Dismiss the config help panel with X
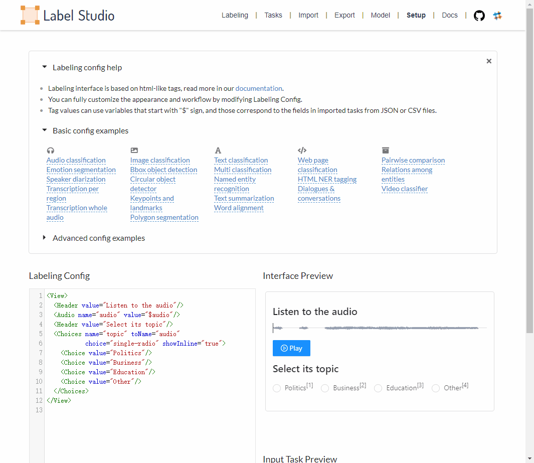Image resolution: width=534 pixels, height=463 pixels. [489, 61]
